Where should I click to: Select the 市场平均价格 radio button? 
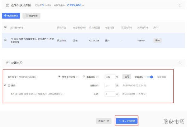59,76
